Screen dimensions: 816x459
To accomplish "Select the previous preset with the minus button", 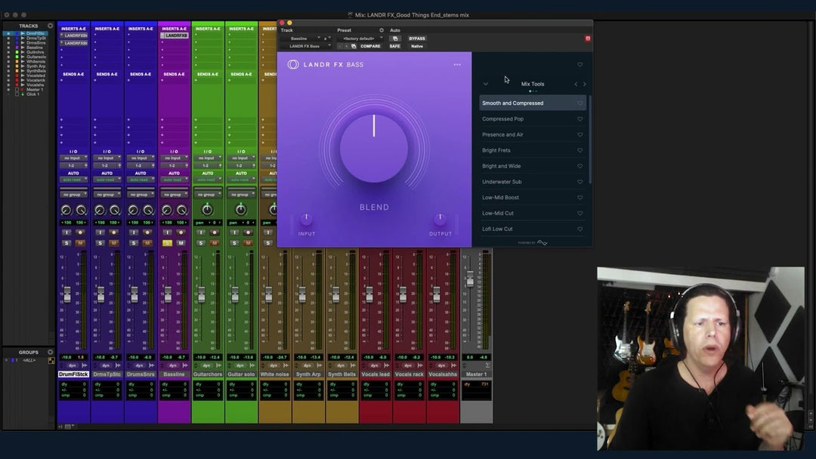I will (x=340, y=46).
